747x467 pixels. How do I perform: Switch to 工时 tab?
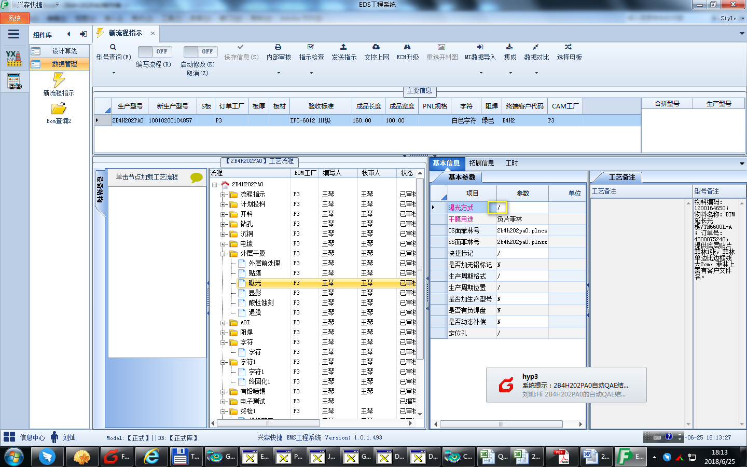[511, 163]
